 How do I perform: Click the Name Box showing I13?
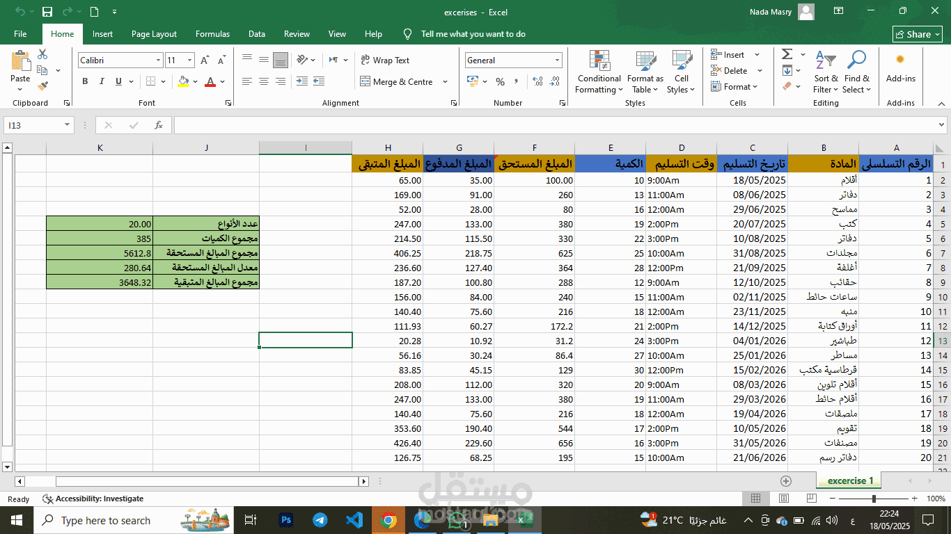pos(38,125)
